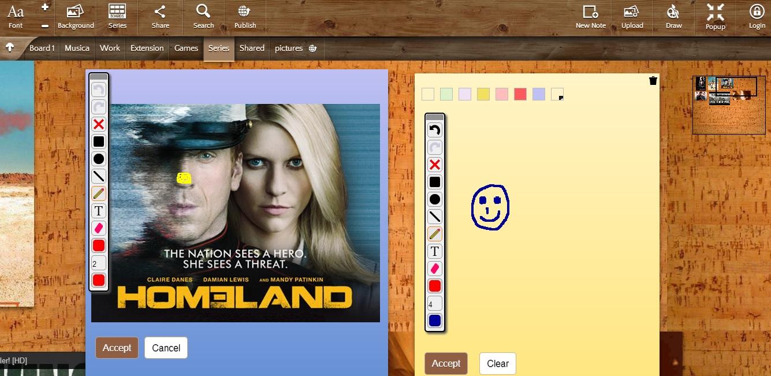Open the Series boards icon in top toolbar
The width and height of the screenshot is (771, 376).
click(x=117, y=17)
